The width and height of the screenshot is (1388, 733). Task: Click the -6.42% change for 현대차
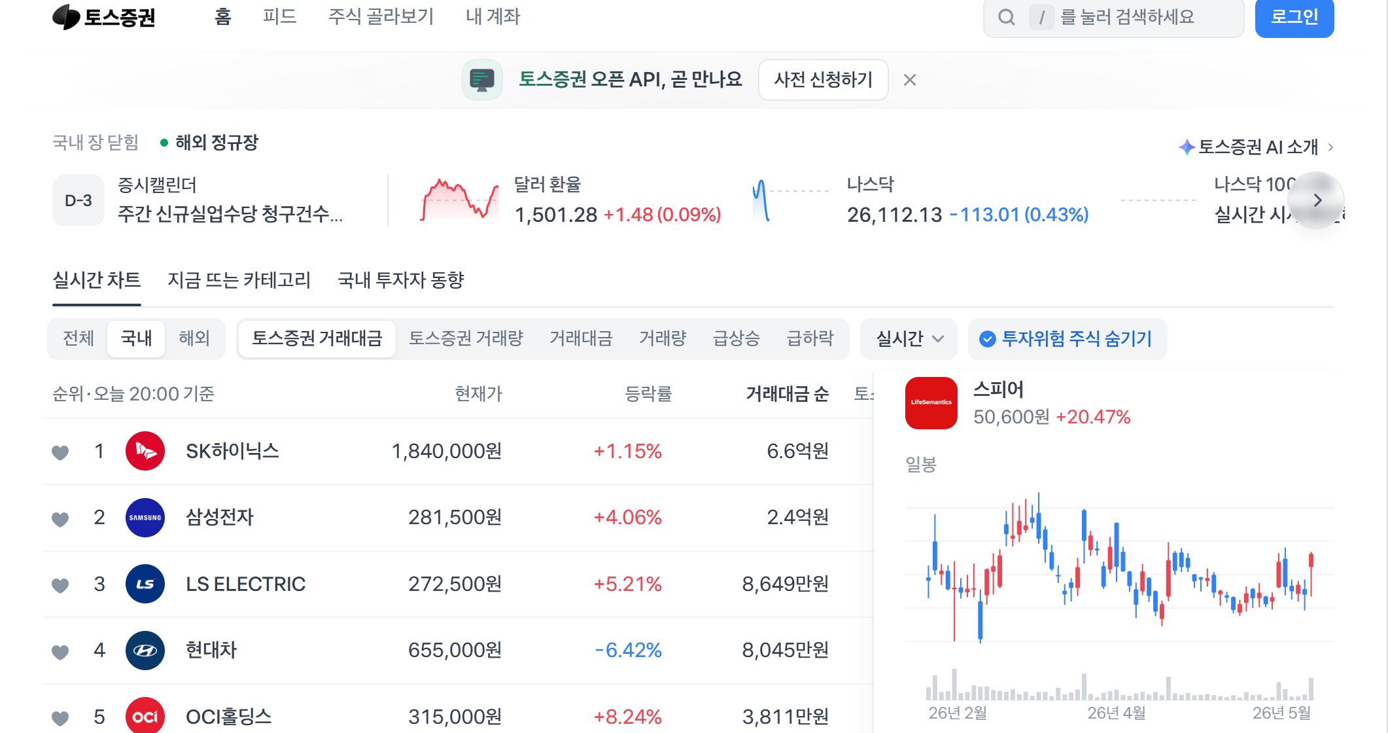pyautogui.click(x=628, y=651)
